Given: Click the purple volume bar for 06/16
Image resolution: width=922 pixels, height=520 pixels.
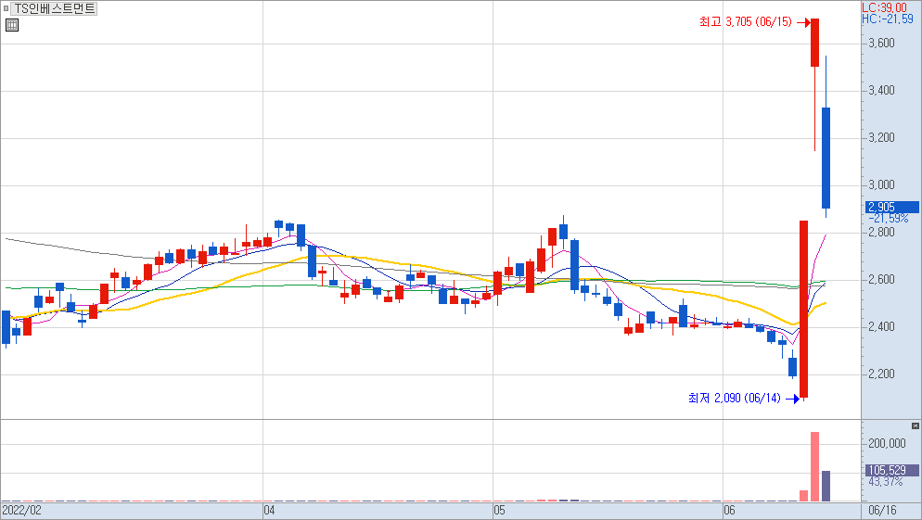Looking at the screenshot, I should point(826,486).
